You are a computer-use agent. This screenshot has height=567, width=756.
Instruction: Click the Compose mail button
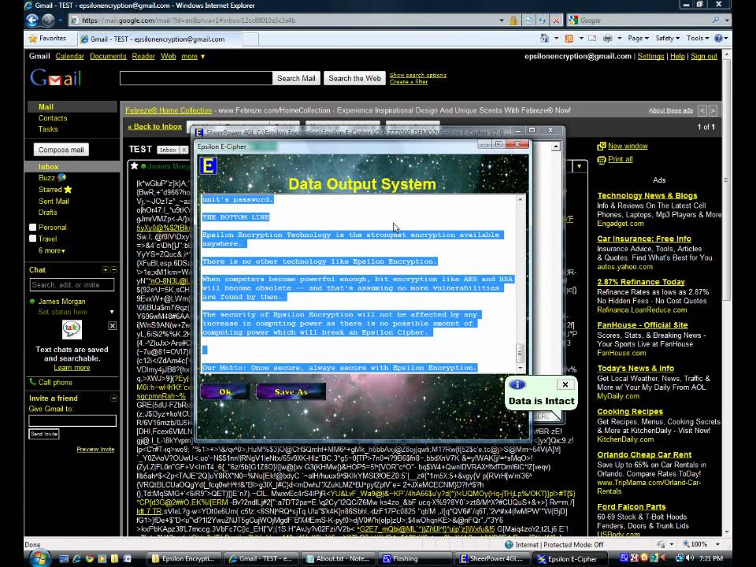point(61,150)
